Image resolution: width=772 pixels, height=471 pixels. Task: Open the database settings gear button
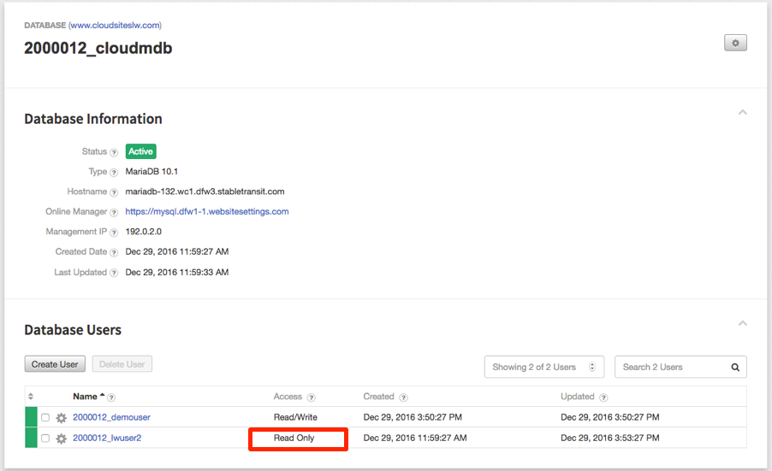[x=735, y=43]
